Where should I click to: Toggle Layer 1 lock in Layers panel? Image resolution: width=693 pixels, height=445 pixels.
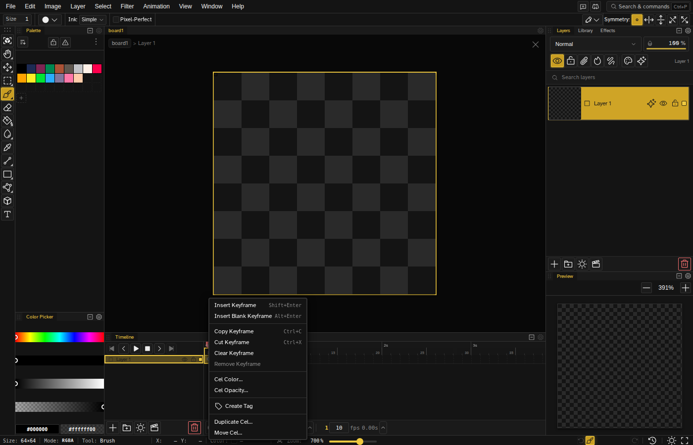pyautogui.click(x=675, y=103)
